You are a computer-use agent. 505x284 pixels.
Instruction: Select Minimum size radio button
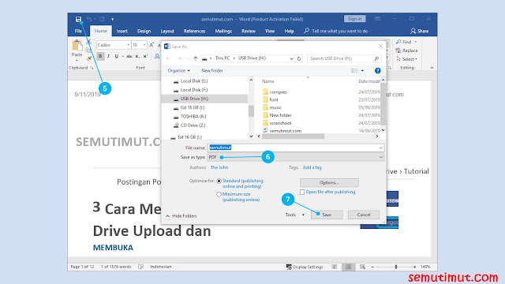coord(219,194)
